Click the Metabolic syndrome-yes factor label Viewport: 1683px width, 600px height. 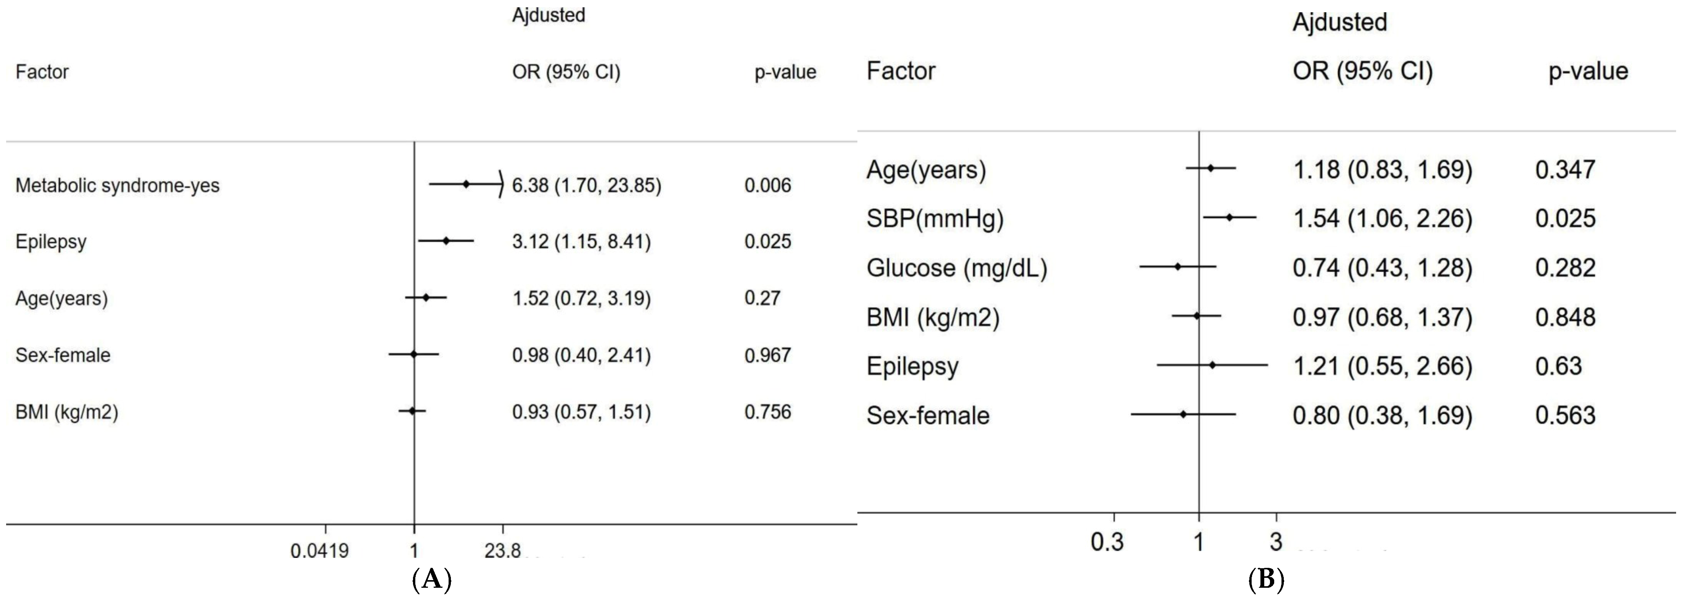[118, 186]
